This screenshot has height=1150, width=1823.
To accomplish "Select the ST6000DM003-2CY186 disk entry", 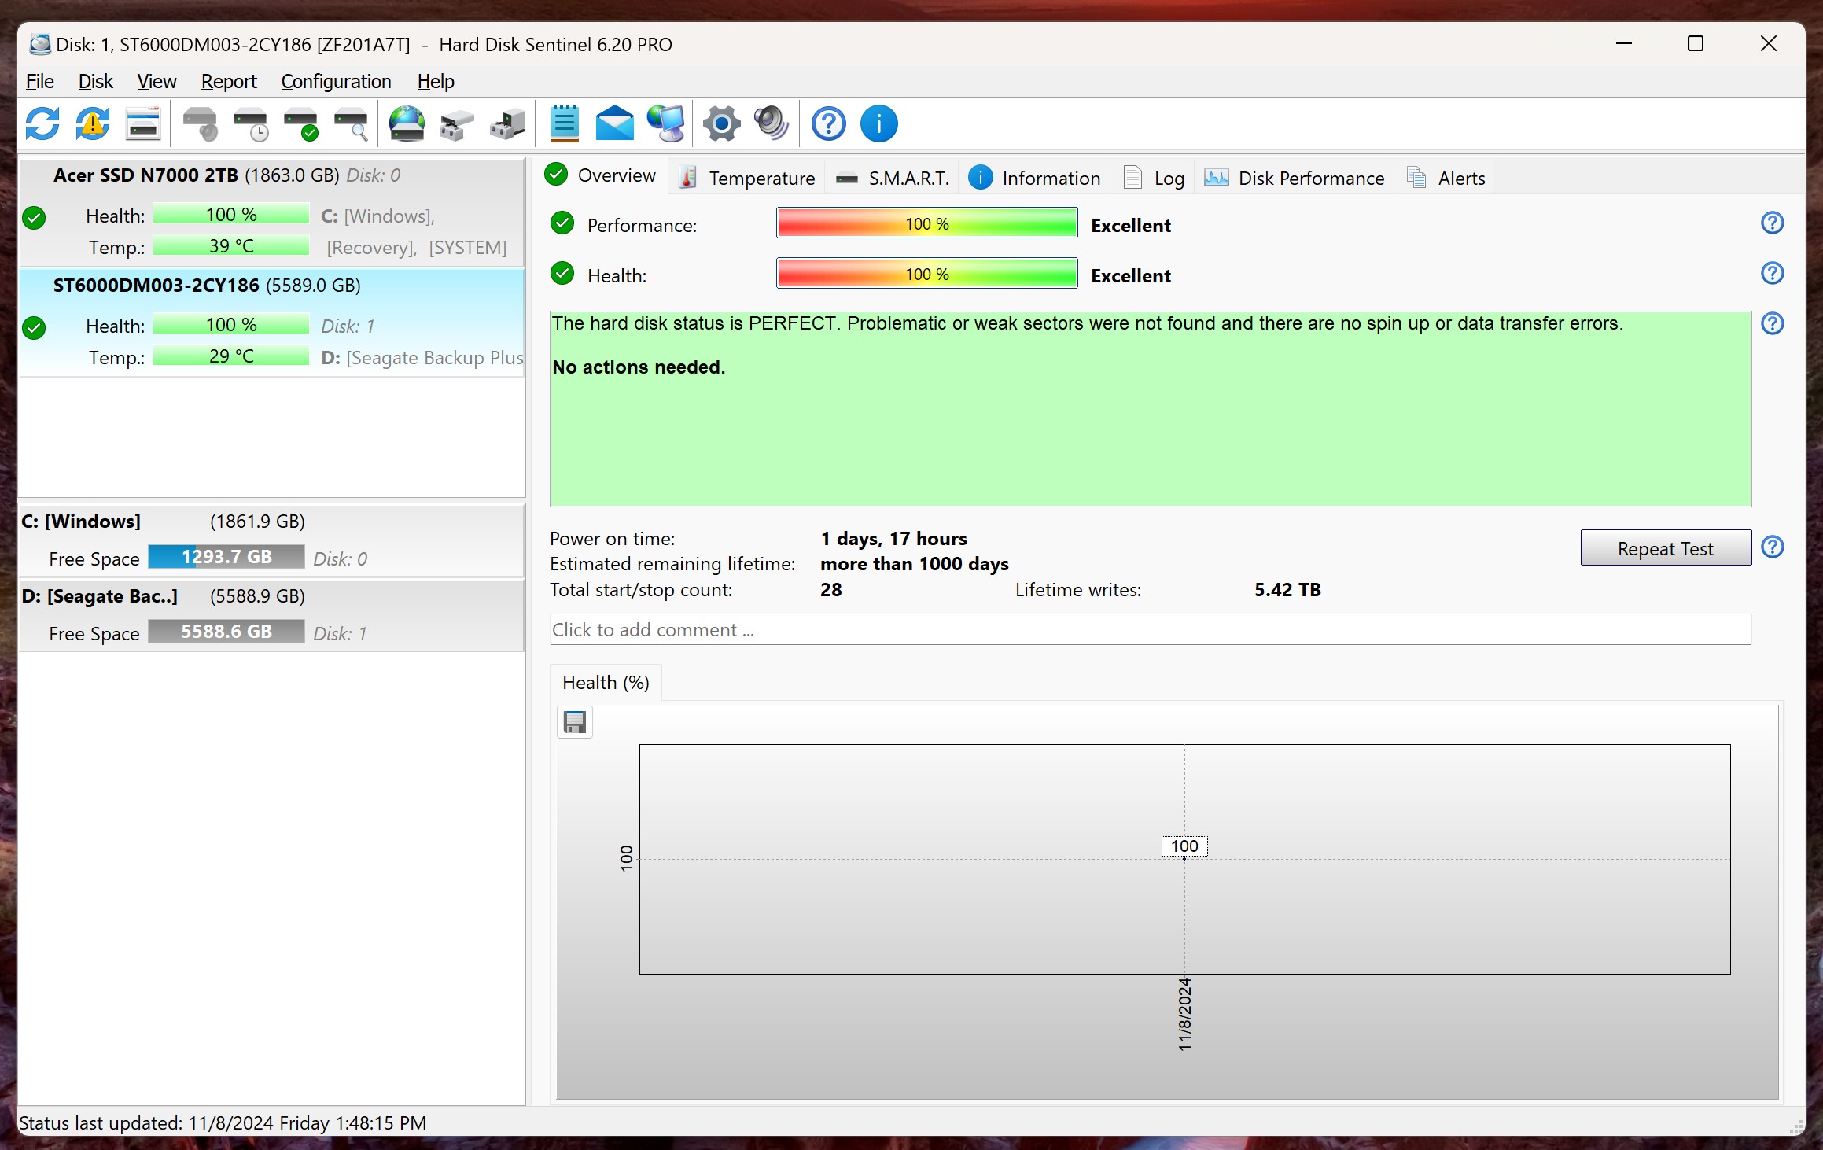I will point(271,323).
